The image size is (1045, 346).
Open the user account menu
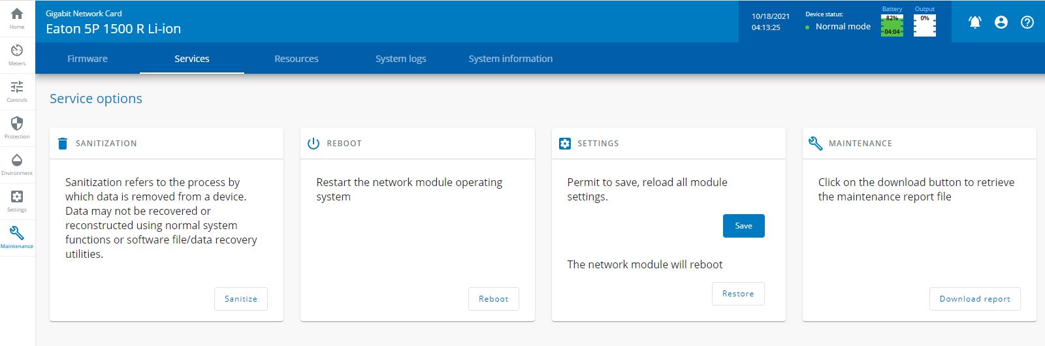click(1001, 22)
